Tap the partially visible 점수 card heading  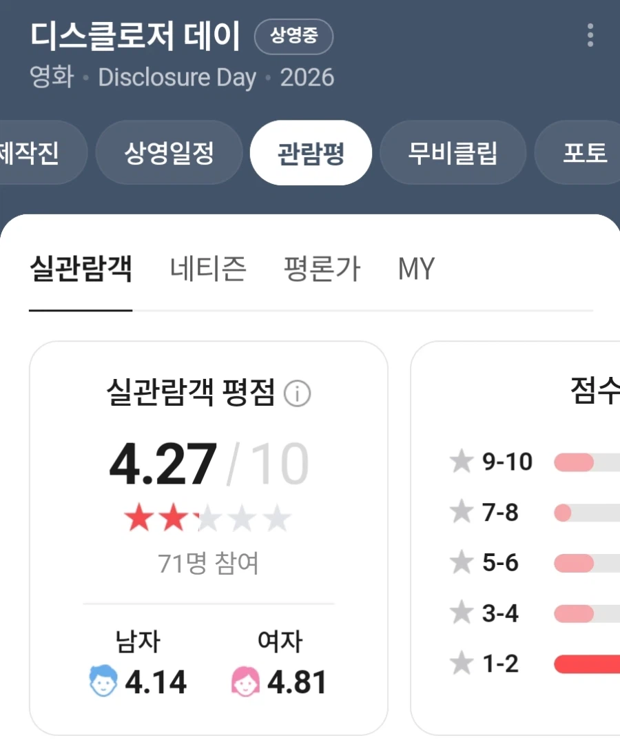click(x=595, y=391)
